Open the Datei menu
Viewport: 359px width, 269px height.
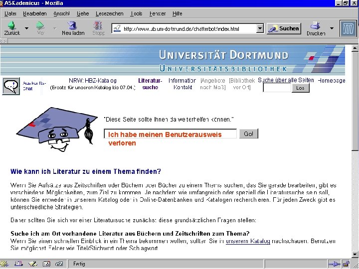[10, 14]
